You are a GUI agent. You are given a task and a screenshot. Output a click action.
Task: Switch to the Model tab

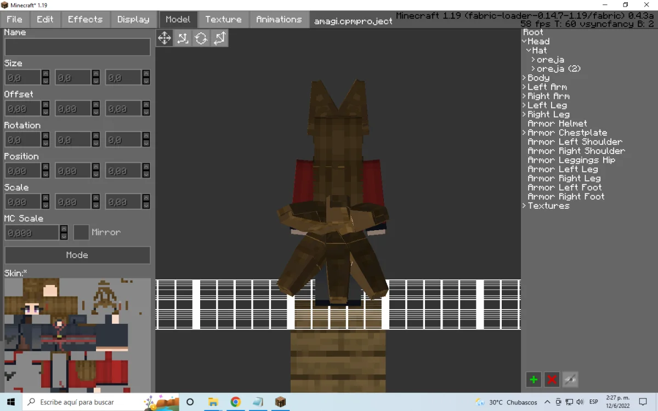point(178,19)
